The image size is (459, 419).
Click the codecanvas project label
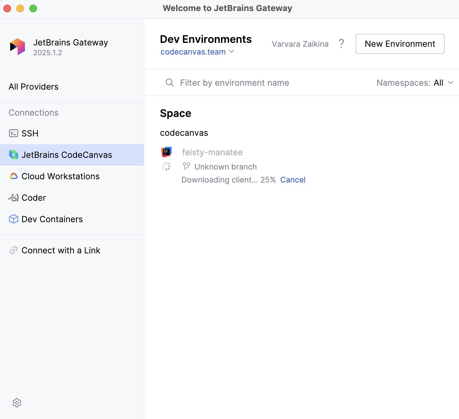(x=184, y=133)
